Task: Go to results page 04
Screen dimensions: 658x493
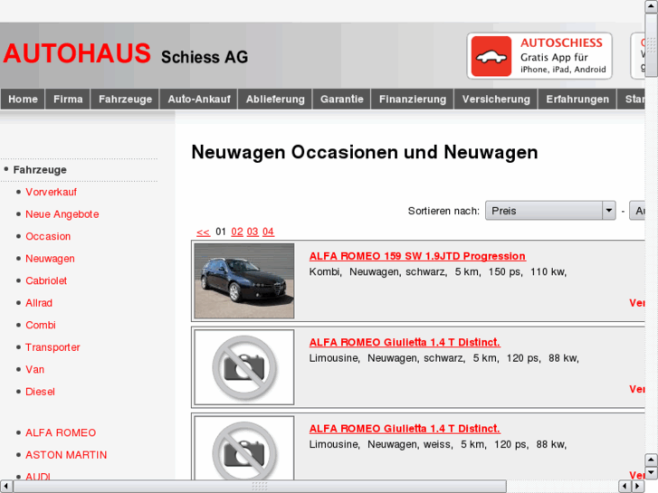Action: coord(268,232)
